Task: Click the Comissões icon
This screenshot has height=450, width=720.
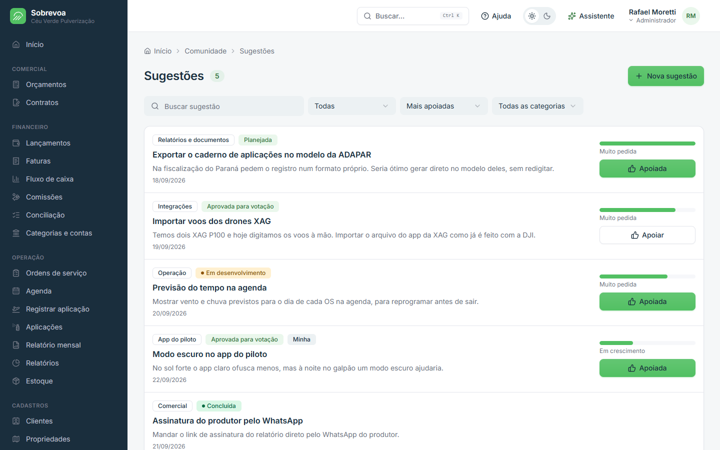Action: pyautogui.click(x=16, y=197)
